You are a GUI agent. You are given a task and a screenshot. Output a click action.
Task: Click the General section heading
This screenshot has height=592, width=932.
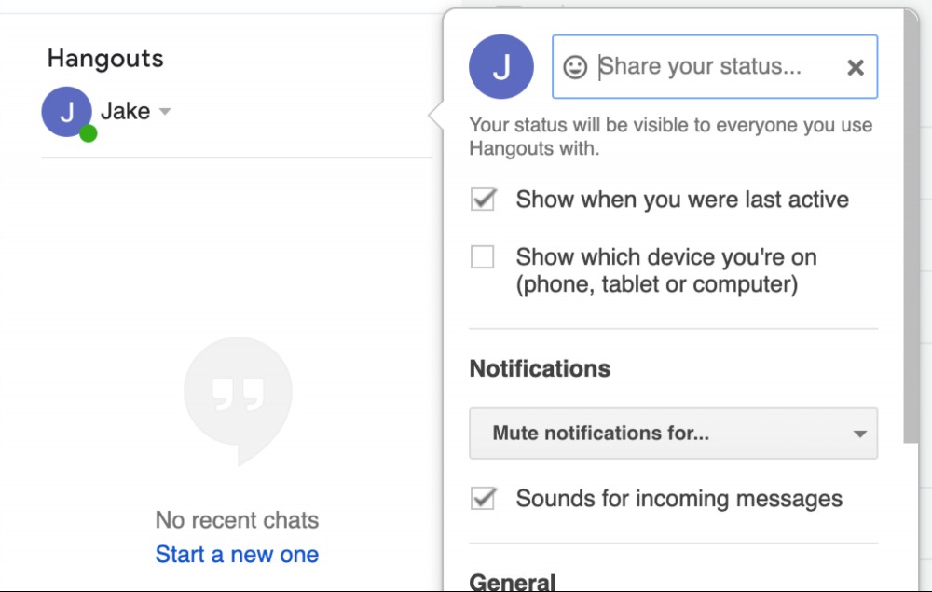coord(513,582)
